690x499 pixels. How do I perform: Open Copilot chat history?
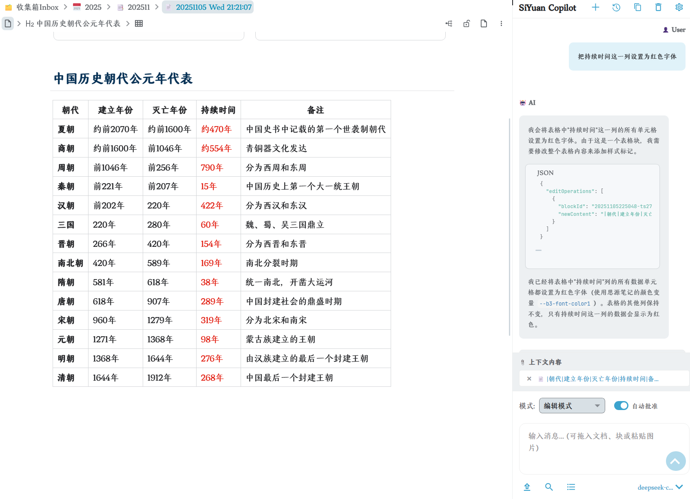tap(616, 7)
